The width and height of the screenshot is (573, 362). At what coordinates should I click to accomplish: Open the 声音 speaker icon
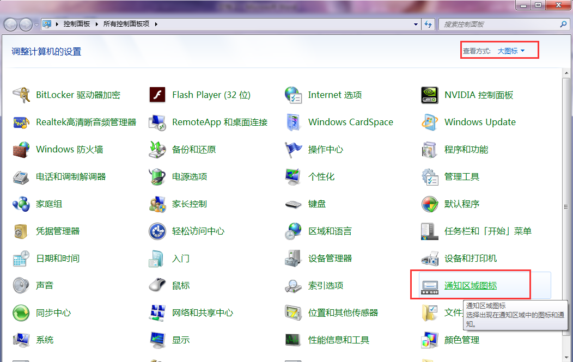point(21,286)
